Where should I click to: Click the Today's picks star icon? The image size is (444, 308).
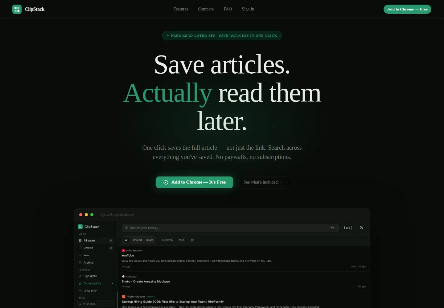[x=80, y=283]
